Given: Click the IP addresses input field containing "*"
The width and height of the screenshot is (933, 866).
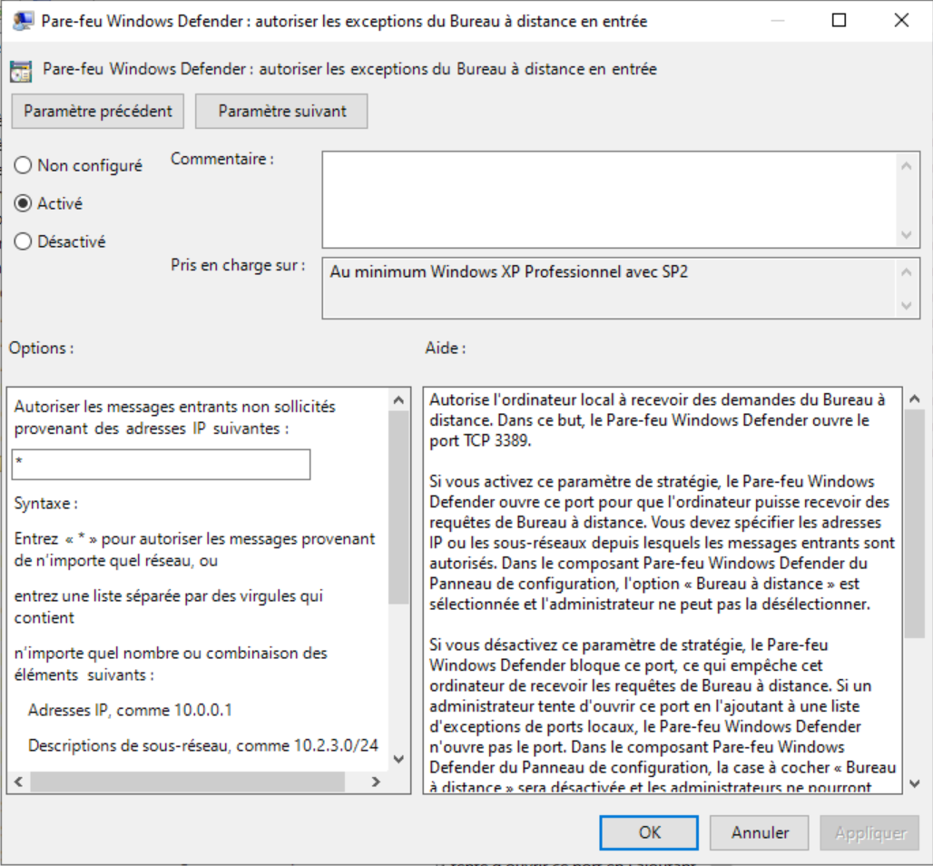Looking at the screenshot, I should pos(162,464).
